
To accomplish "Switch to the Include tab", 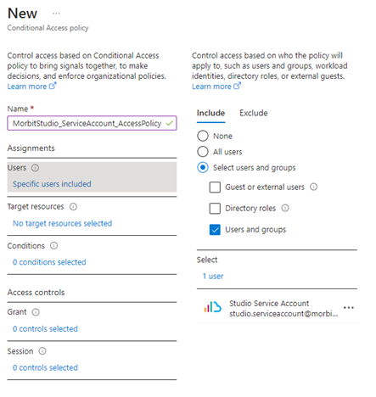I will (x=210, y=113).
